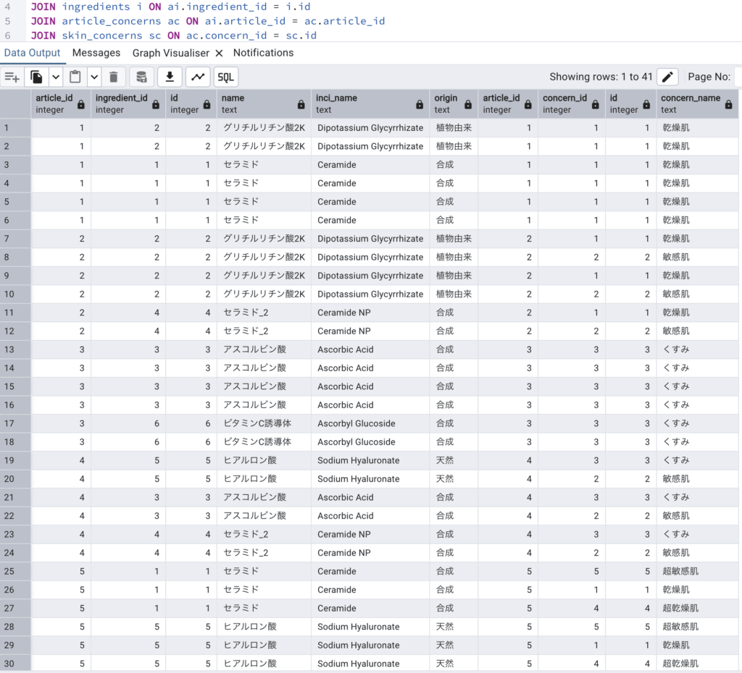Click Ascorbic Acid cell in row 21
This screenshot has height=673, width=742.
coord(370,497)
